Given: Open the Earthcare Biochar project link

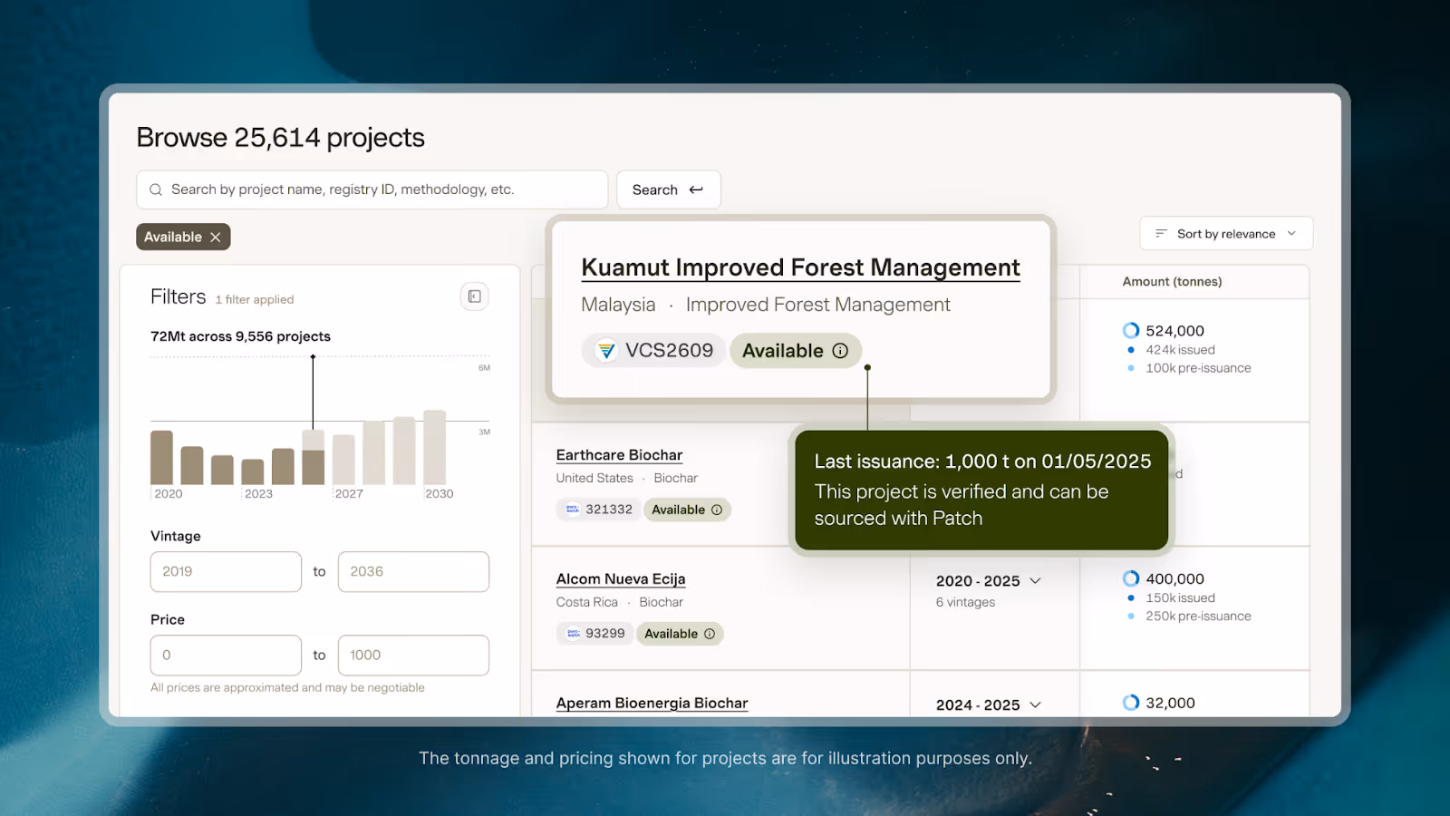Looking at the screenshot, I should (x=619, y=455).
